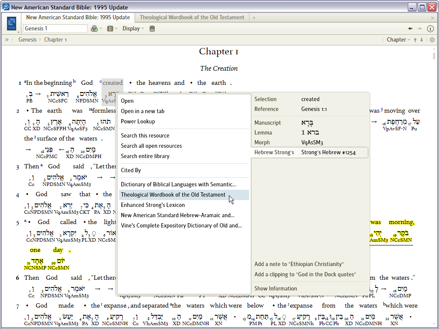
Task: Open the visual filters colored circles icon
Action: coord(94,29)
